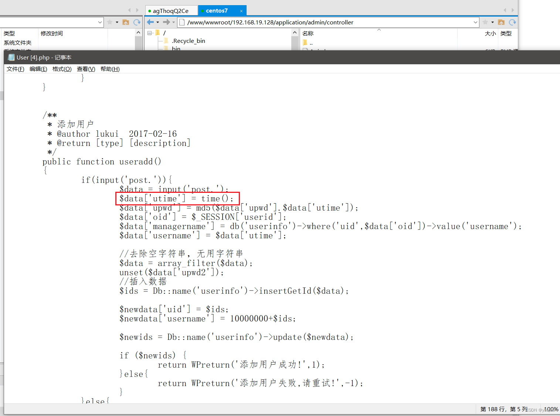
Task: Open the 帮助(H) menu in Notepad
Action: pyautogui.click(x=110, y=69)
